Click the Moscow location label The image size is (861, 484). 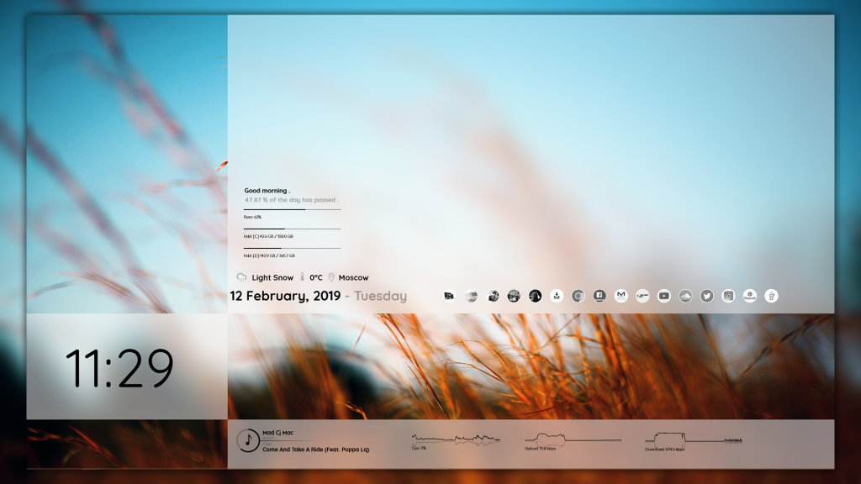click(x=353, y=277)
